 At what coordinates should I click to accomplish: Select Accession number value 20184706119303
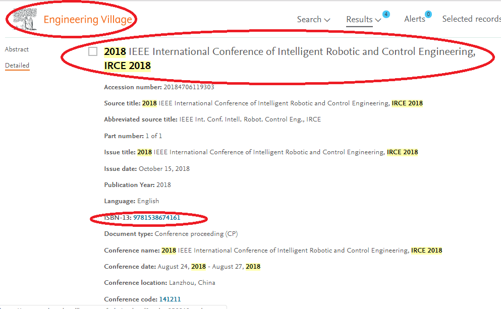189,87
